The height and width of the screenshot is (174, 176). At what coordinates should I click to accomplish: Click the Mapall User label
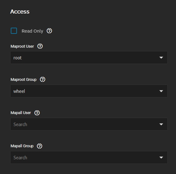(x=21, y=113)
